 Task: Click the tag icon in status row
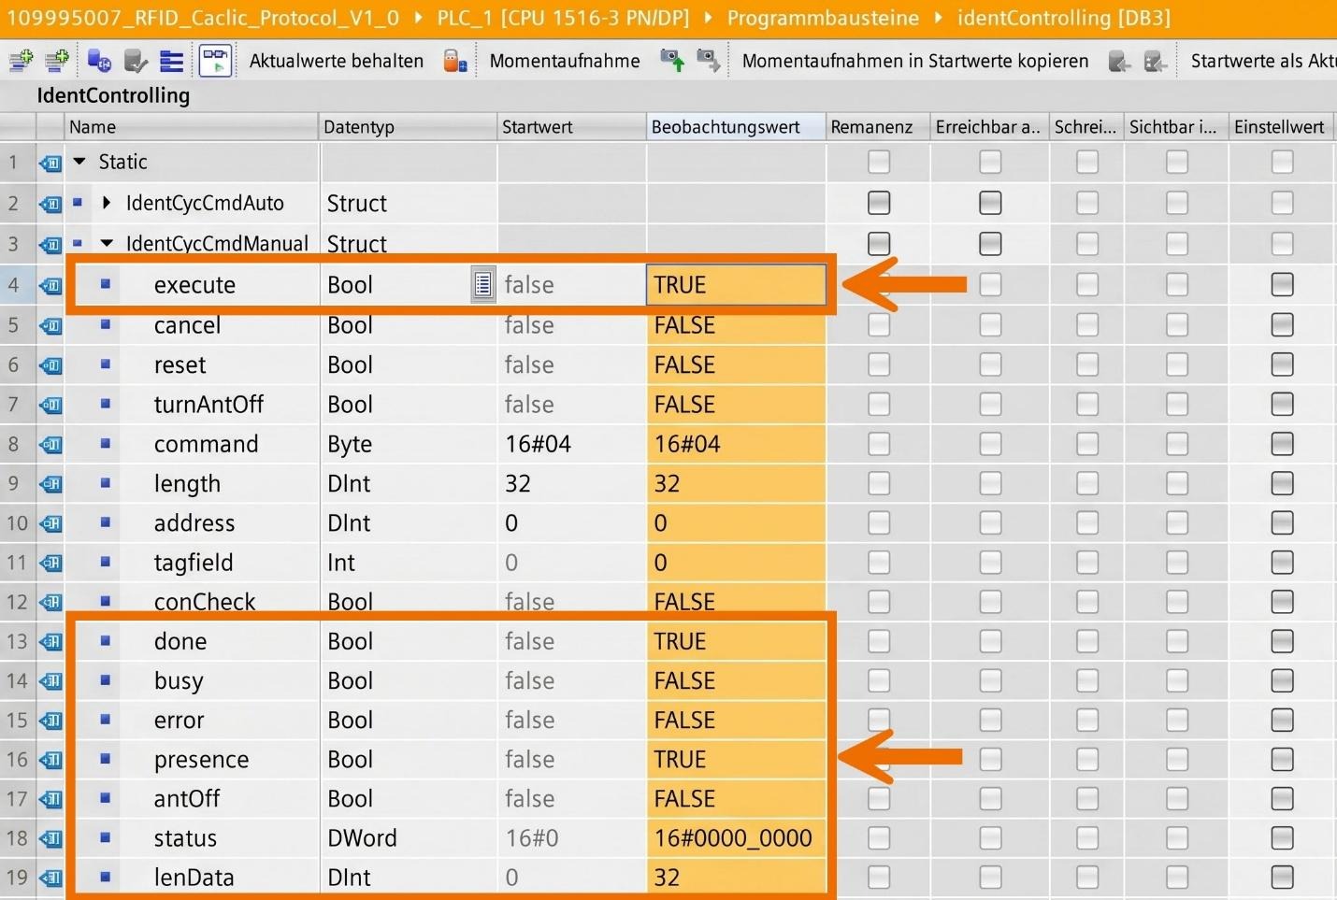50,838
